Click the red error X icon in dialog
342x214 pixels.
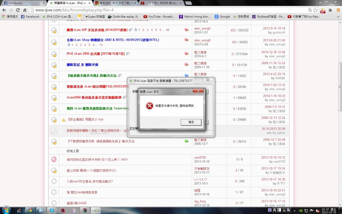[149, 106]
